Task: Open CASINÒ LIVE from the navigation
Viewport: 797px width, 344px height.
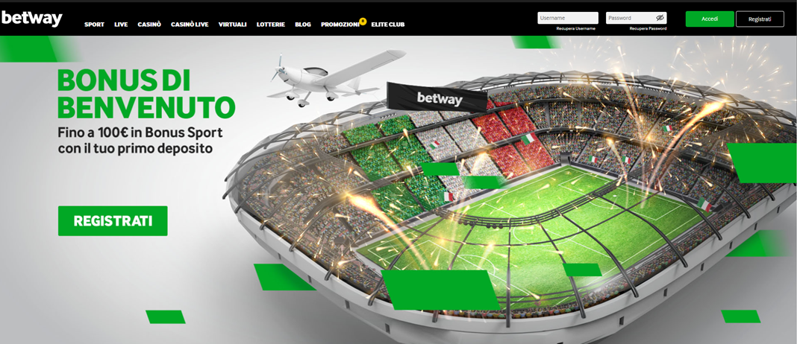Action: [x=190, y=25]
